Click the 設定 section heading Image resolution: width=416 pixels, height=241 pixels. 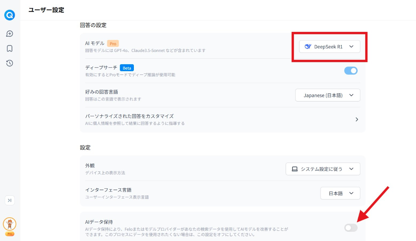(x=85, y=148)
